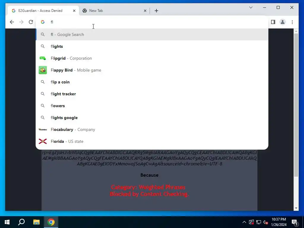The height and width of the screenshot is (228, 304).
Task: Select Florida - US state suggestion
Action: [152, 141]
